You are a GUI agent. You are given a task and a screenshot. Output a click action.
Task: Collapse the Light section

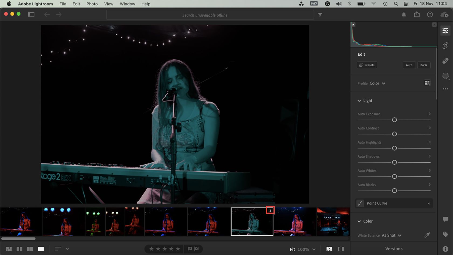pos(359,101)
